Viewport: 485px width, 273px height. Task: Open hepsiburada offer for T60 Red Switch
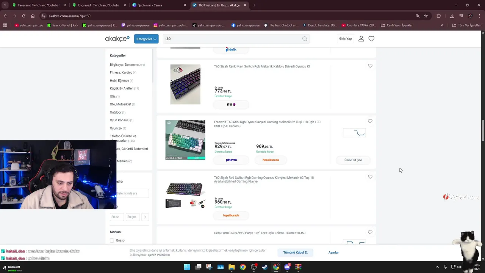tap(231, 215)
